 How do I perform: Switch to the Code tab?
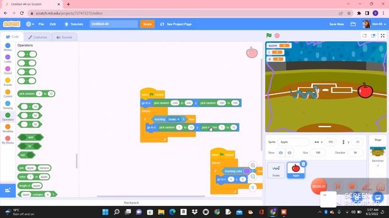(x=12, y=37)
